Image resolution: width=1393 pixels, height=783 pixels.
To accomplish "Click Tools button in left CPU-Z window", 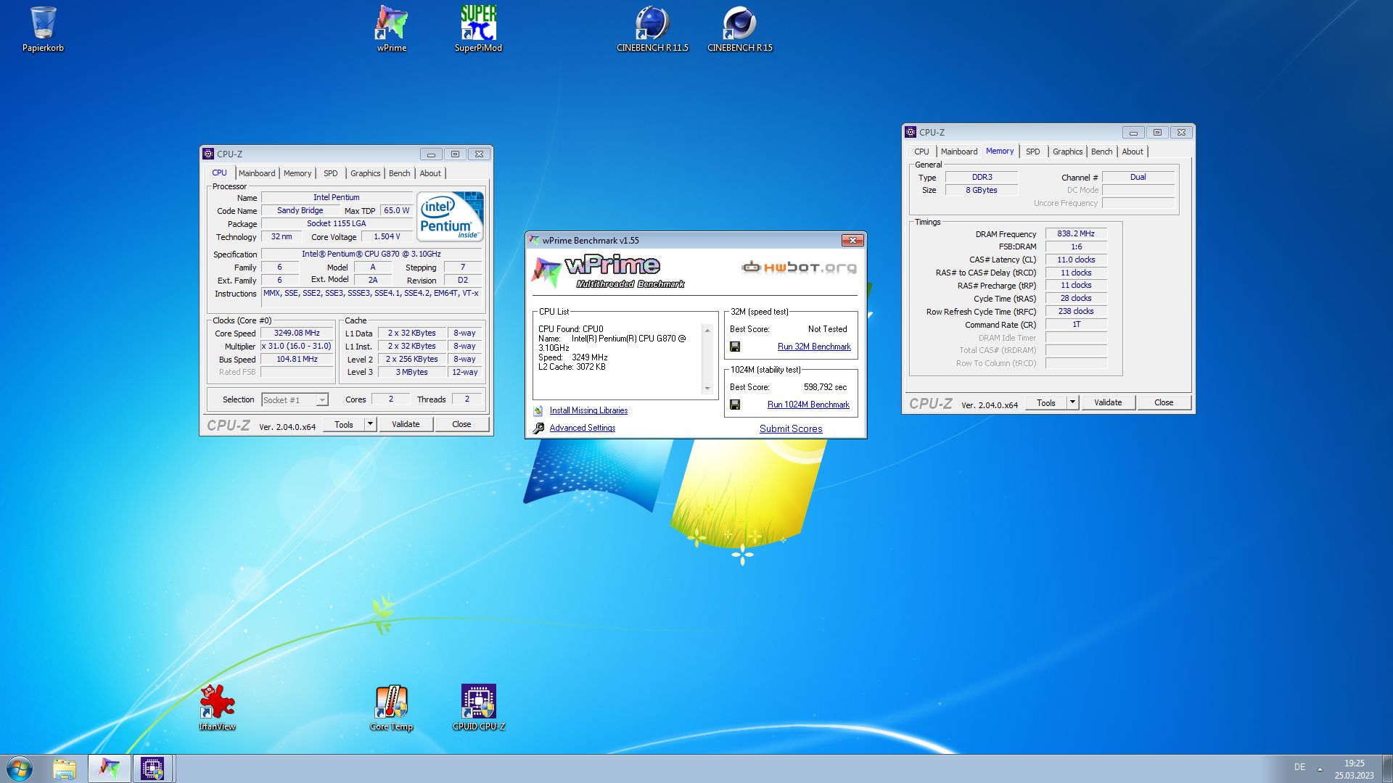I will pyautogui.click(x=344, y=424).
